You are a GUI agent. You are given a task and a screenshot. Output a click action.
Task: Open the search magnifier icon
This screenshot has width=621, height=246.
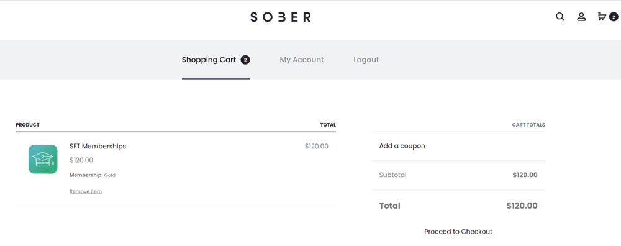(560, 17)
